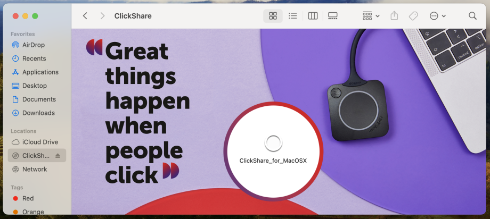This screenshot has height=219, width=490.
Task: Click the iCloud Drive cloud icon
Action: click(15, 142)
